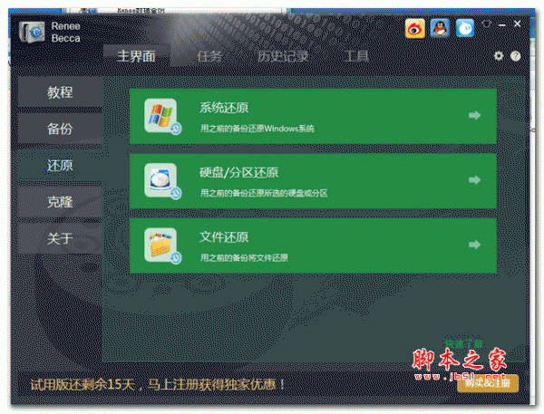
Task: Click 用之前的备份将文件还原 description
Action: point(244,257)
